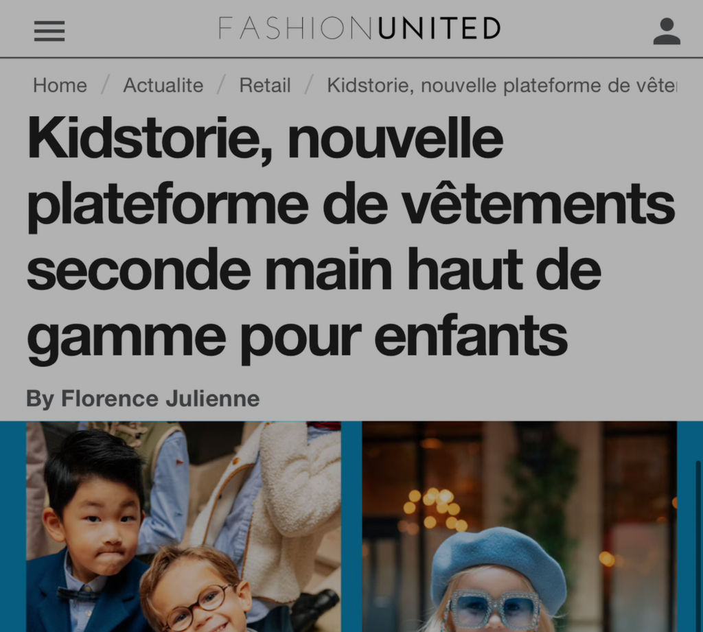The width and height of the screenshot is (703, 632).
Task: Open the user account profile icon
Action: (x=667, y=31)
